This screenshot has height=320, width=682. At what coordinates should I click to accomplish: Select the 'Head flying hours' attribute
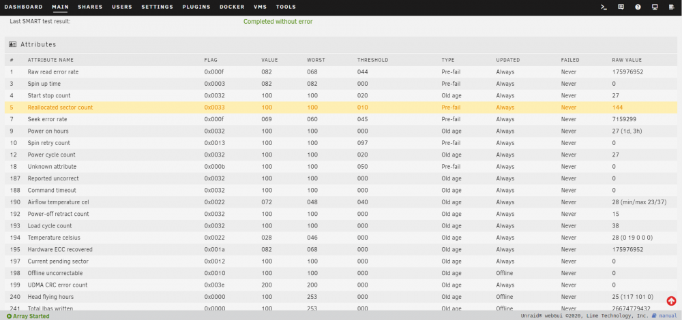coord(50,297)
